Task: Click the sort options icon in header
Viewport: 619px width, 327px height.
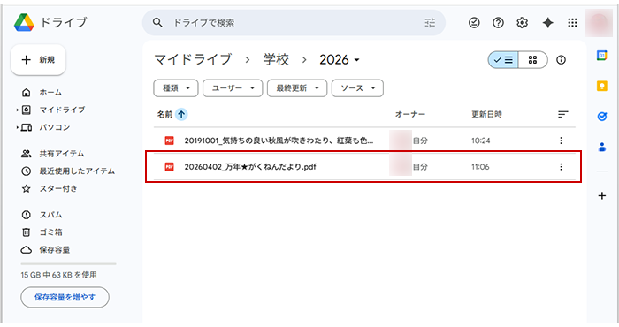Action: 562,114
